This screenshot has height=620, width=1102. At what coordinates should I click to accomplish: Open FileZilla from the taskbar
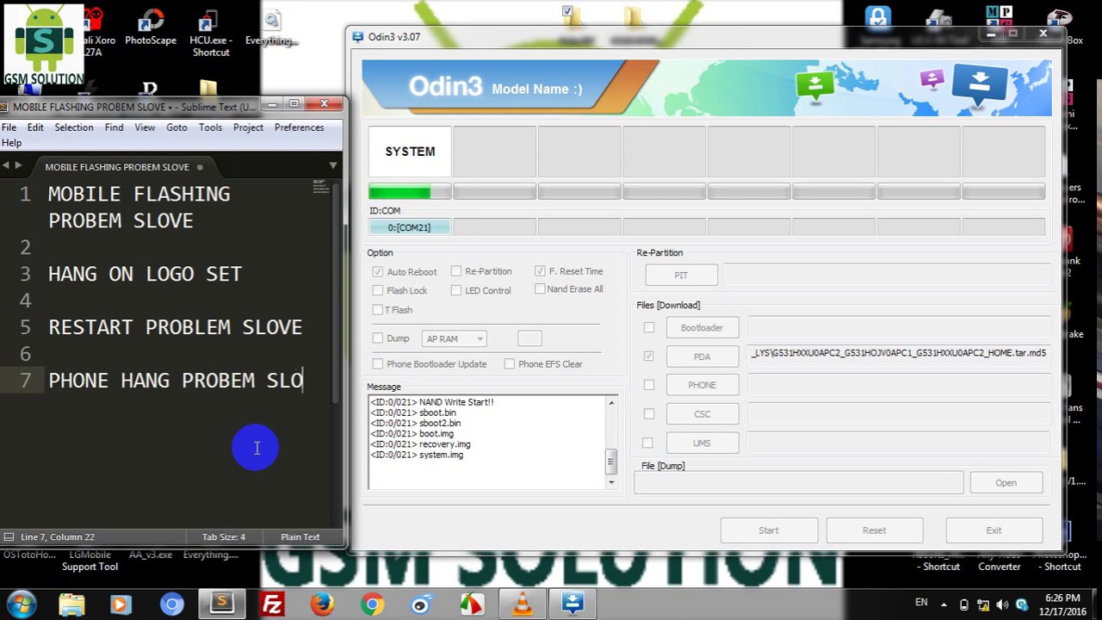tap(272, 604)
